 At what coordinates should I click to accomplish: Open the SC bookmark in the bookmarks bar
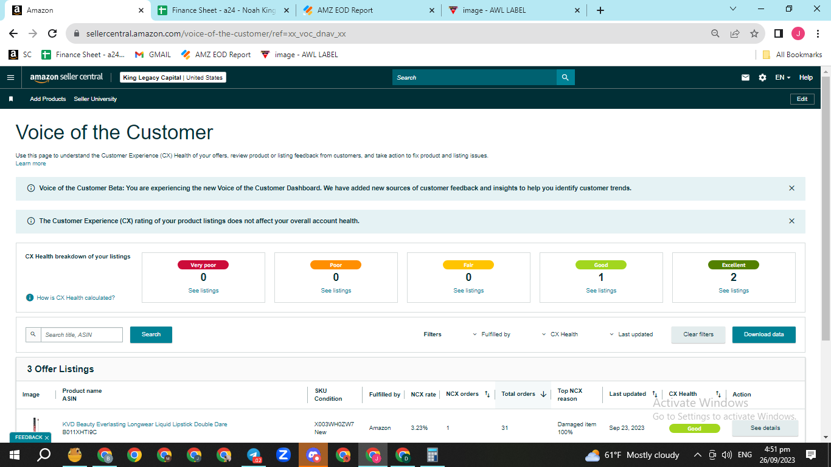(20, 55)
